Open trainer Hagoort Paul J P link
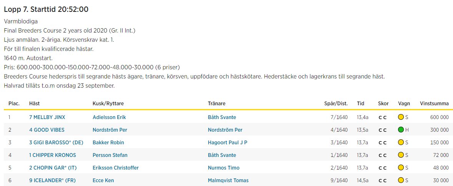 (227, 142)
